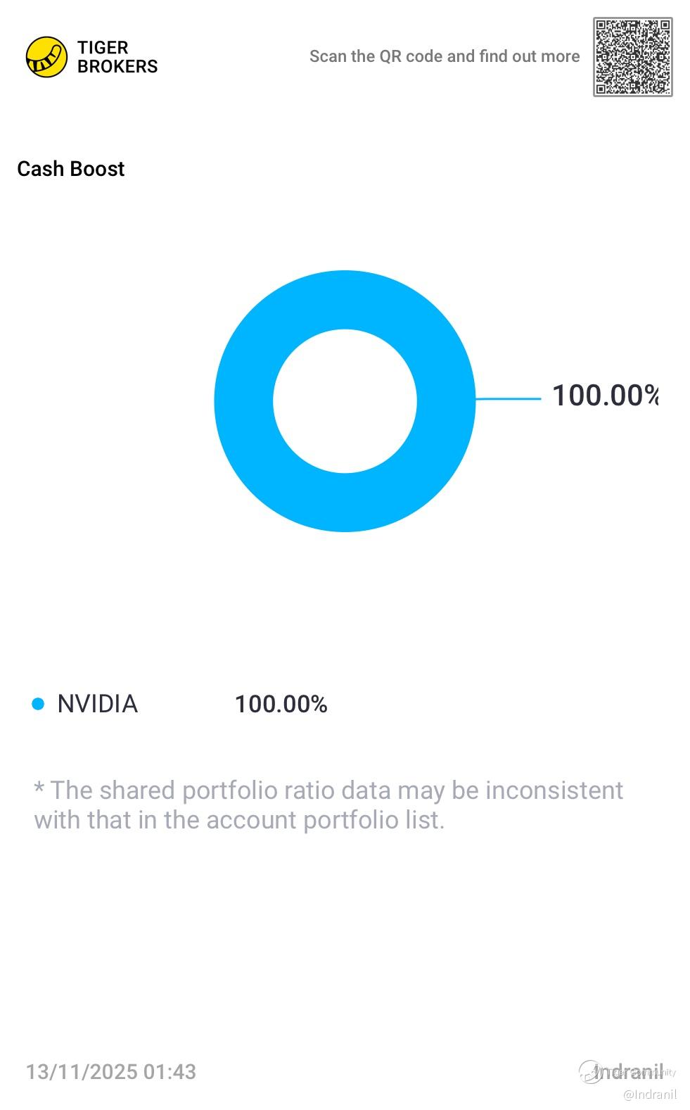Click the 100.00% value in the NVIDIA legend row
The height and width of the screenshot is (1110, 690).
coord(281,704)
